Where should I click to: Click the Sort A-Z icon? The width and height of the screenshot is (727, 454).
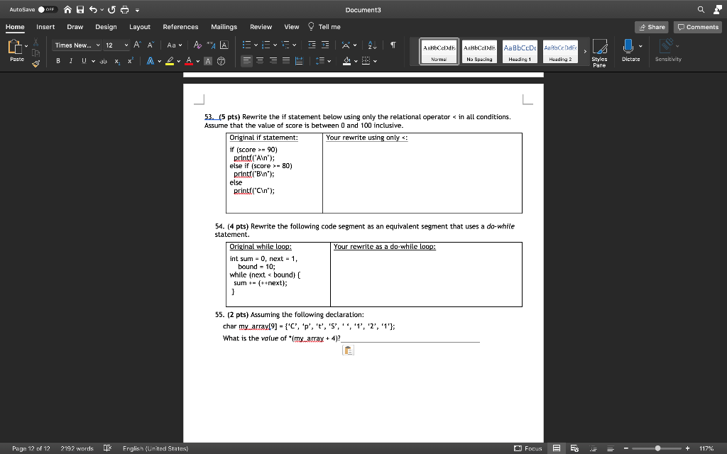[372, 45]
